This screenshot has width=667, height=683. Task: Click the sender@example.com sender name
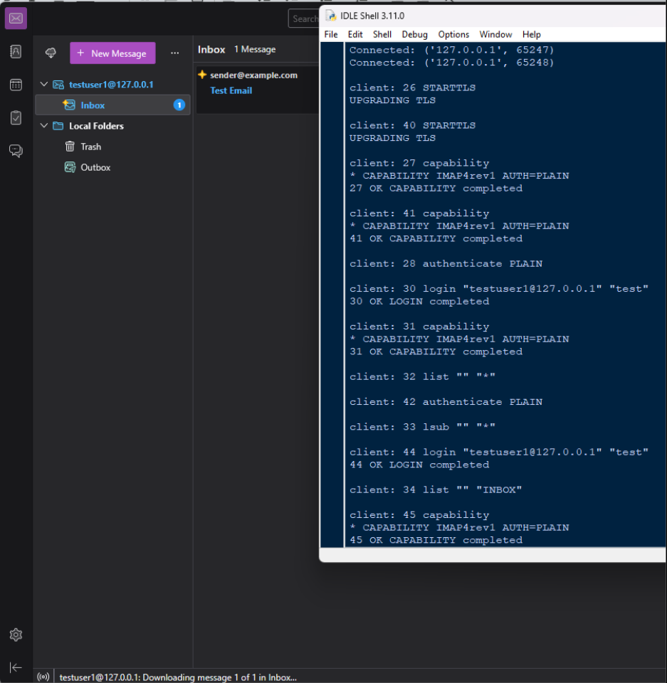[x=253, y=75]
